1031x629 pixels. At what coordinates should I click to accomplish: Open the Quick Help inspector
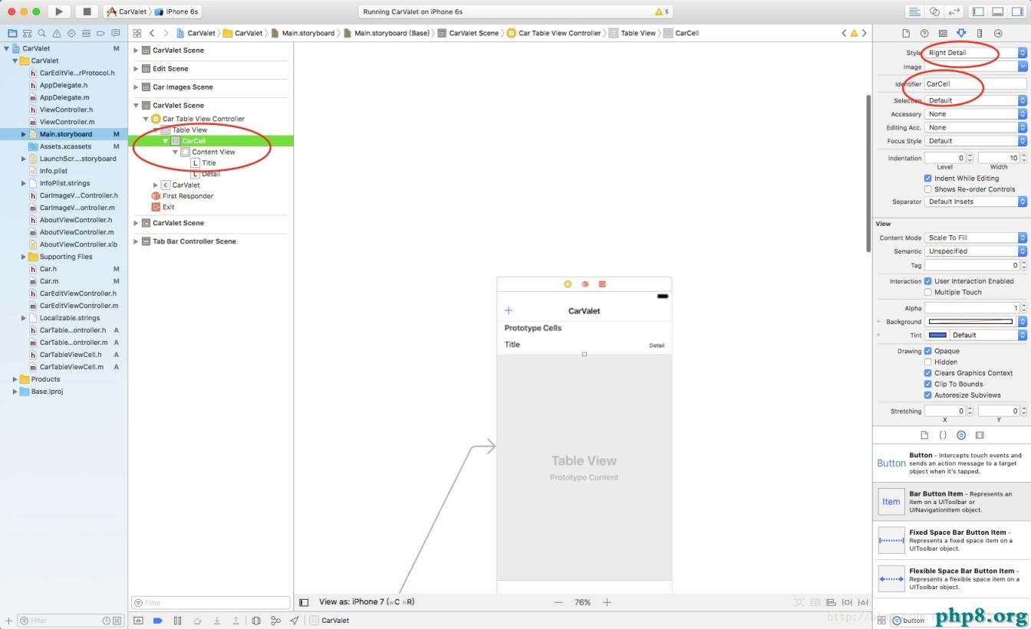click(924, 34)
